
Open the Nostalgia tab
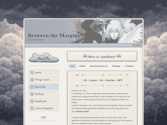coord(116,66)
